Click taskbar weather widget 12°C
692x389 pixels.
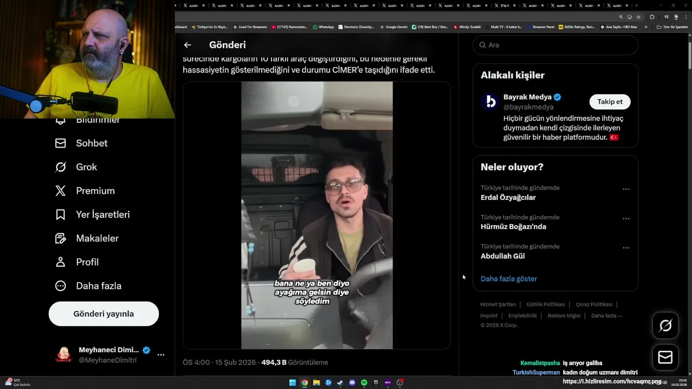click(x=18, y=383)
